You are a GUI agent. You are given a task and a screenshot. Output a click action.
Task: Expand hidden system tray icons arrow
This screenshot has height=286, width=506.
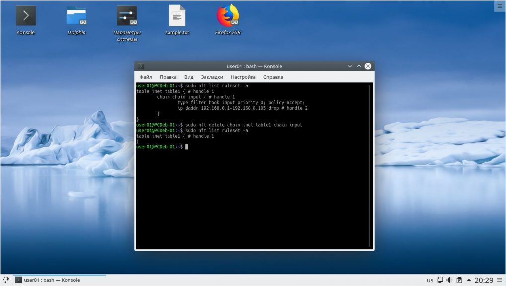[469, 280]
